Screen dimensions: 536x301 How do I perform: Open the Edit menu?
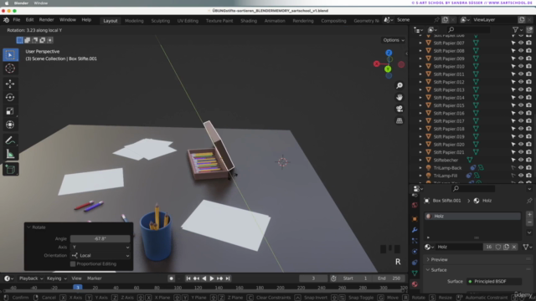(x=30, y=20)
